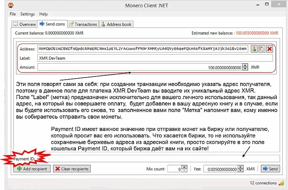Screen dimensions: 288x190
Task: Go to the Address book tab
Action: 116,24
